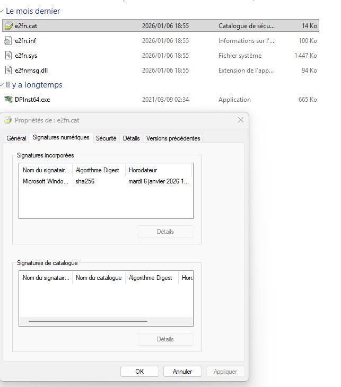The width and height of the screenshot is (341, 387).
Task: Click the Annuler button
Action: coord(182,372)
